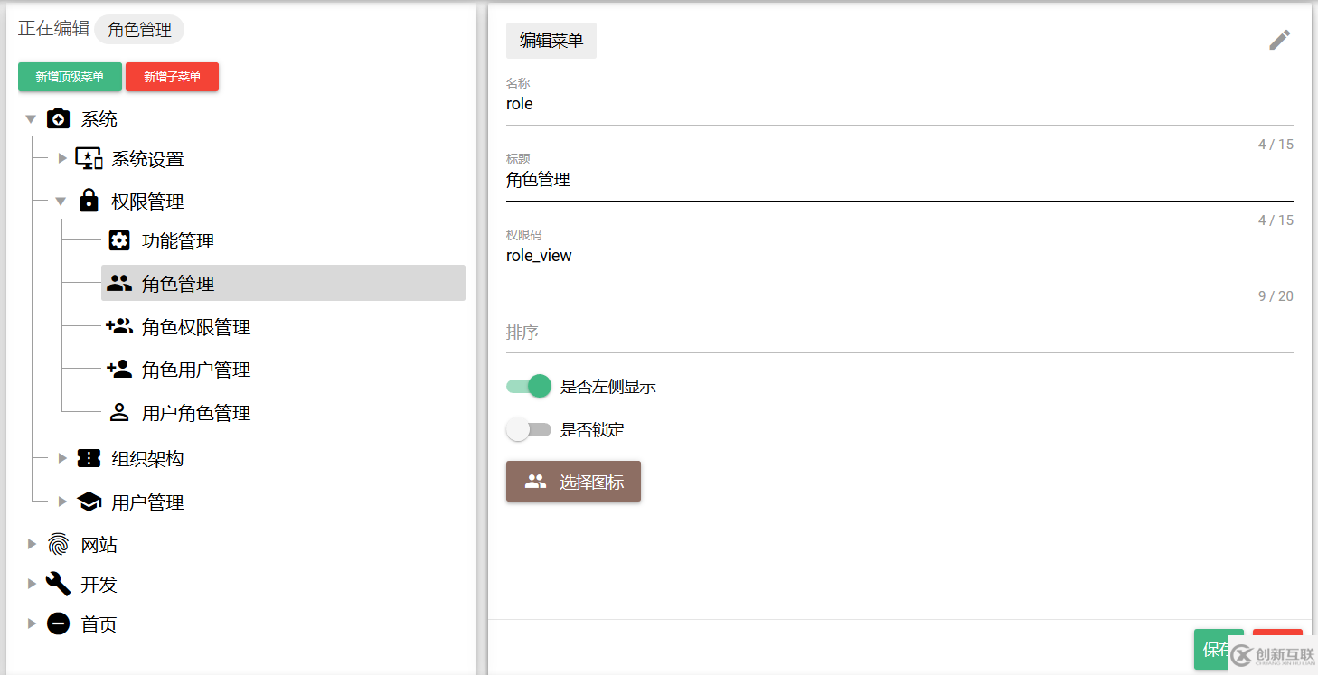Click the 编辑菜单 header chip
This screenshot has width=1318, height=675.
click(x=551, y=41)
